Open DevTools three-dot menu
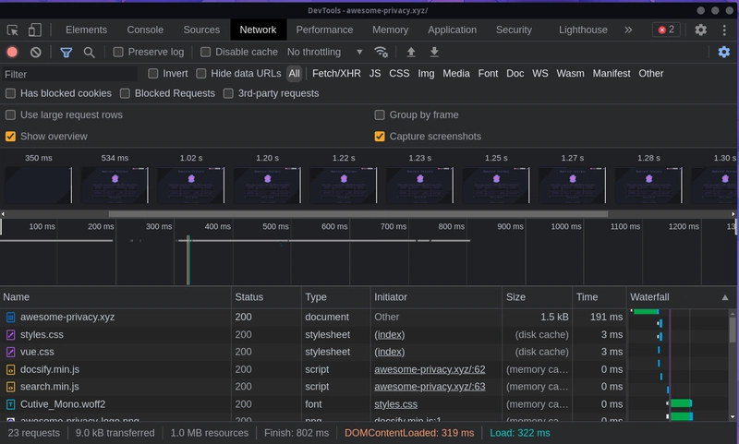739x444 pixels. pyautogui.click(x=724, y=30)
